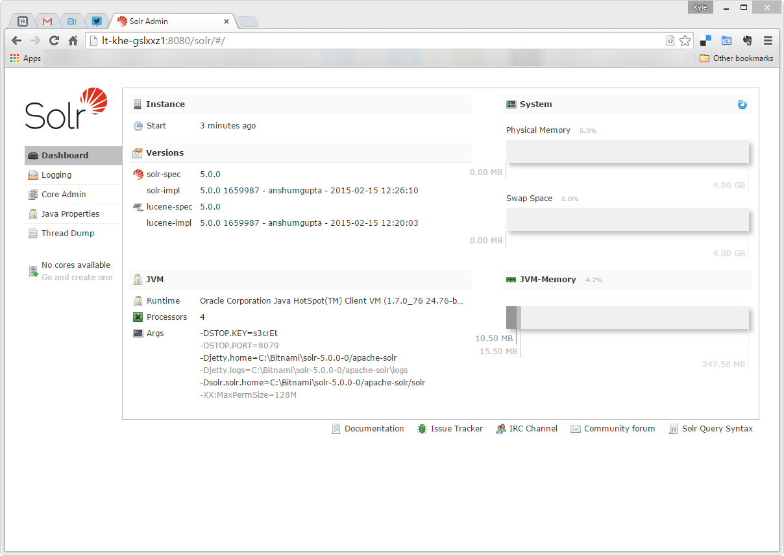The image size is (784, 556).
Task: Open a new browser tab
Action: coord(248,22)
